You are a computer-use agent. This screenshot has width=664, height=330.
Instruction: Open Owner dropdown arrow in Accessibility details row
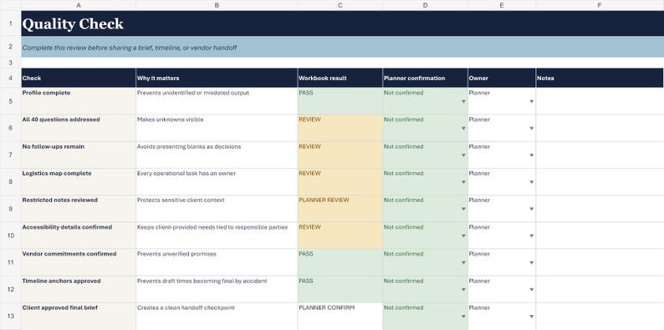point(532,236)
